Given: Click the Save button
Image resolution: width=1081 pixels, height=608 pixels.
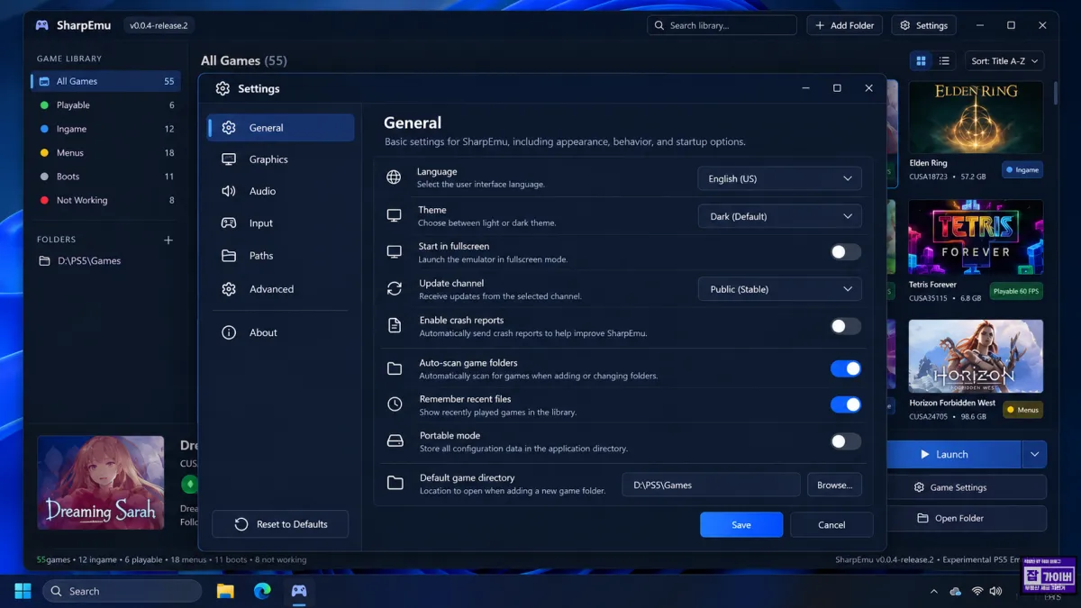Looking at the screenshot, I should 741,525.
